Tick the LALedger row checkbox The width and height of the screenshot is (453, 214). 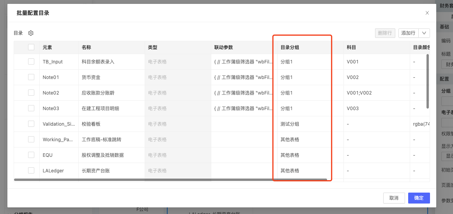pyautogui.click(x=31, y=170)
